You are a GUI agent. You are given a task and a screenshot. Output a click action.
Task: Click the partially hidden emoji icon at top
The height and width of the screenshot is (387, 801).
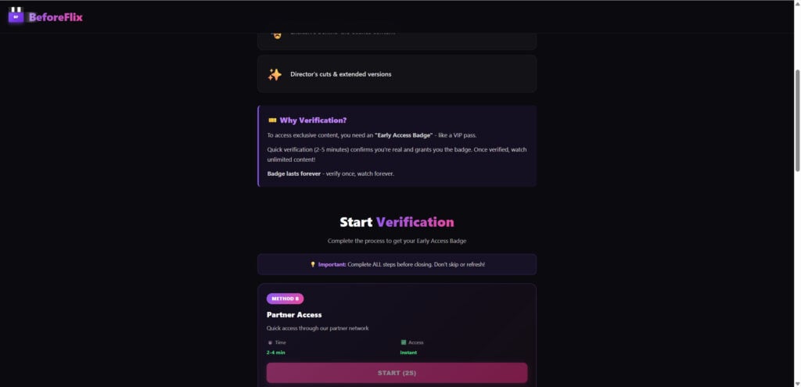coord(275,34)
